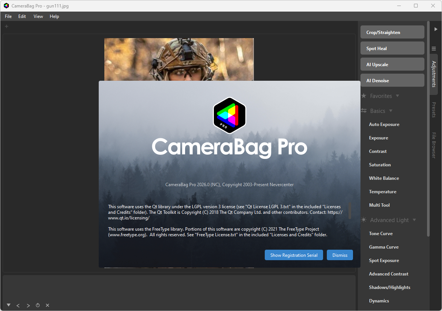Switch to the Adjustments side tab
Image resolution: width=442 pixels, height=311 pixels.
[x=434, y=74]
